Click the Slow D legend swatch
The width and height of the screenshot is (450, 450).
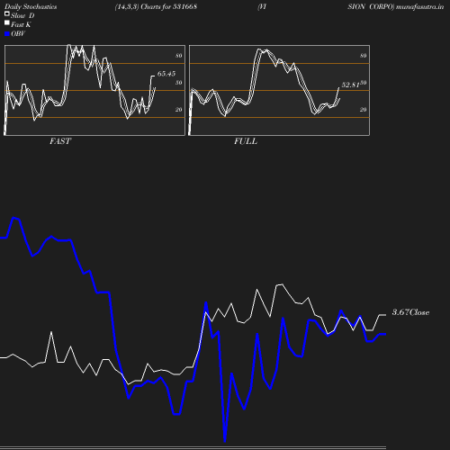[7, 13]
